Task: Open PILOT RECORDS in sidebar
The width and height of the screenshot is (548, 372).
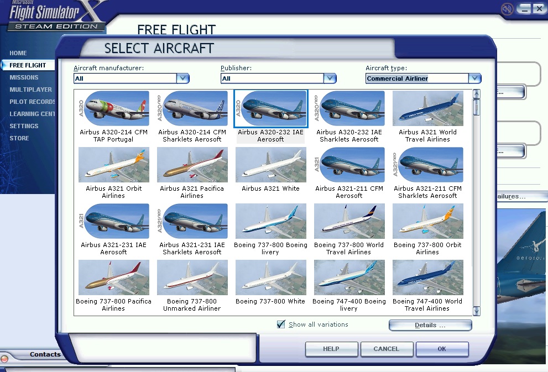Action: point(32,102)
